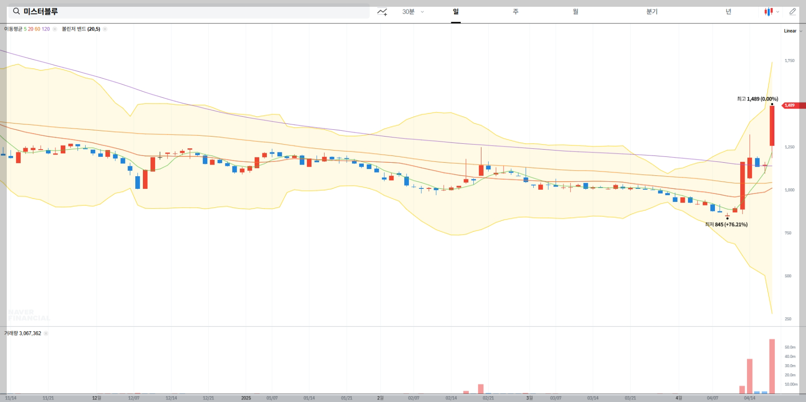
Task: Activate the pencil drawing tool
Action: (x=792, y=12)
